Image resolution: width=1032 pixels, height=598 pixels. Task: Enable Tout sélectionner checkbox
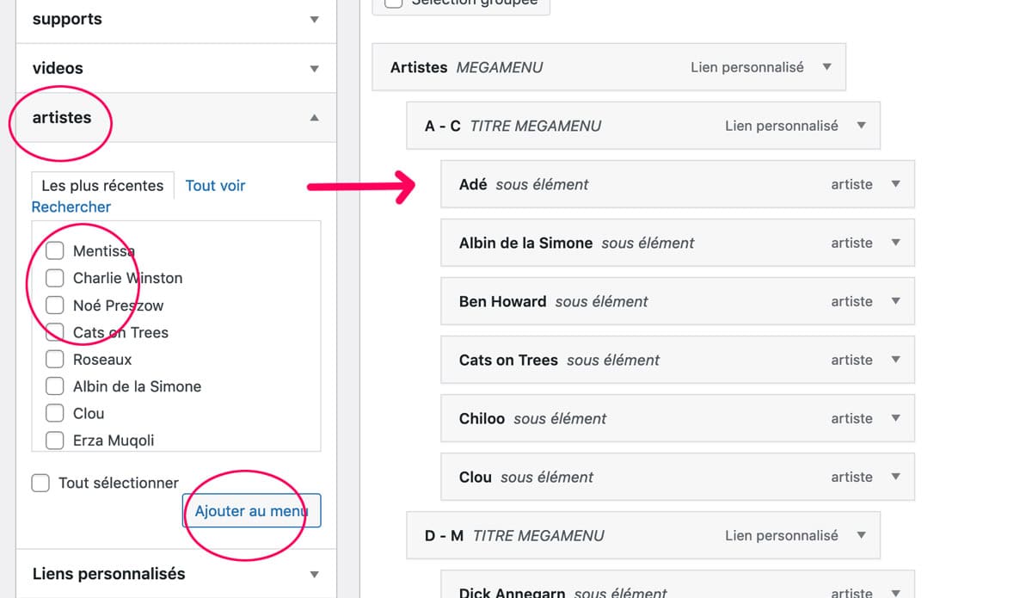40,483
